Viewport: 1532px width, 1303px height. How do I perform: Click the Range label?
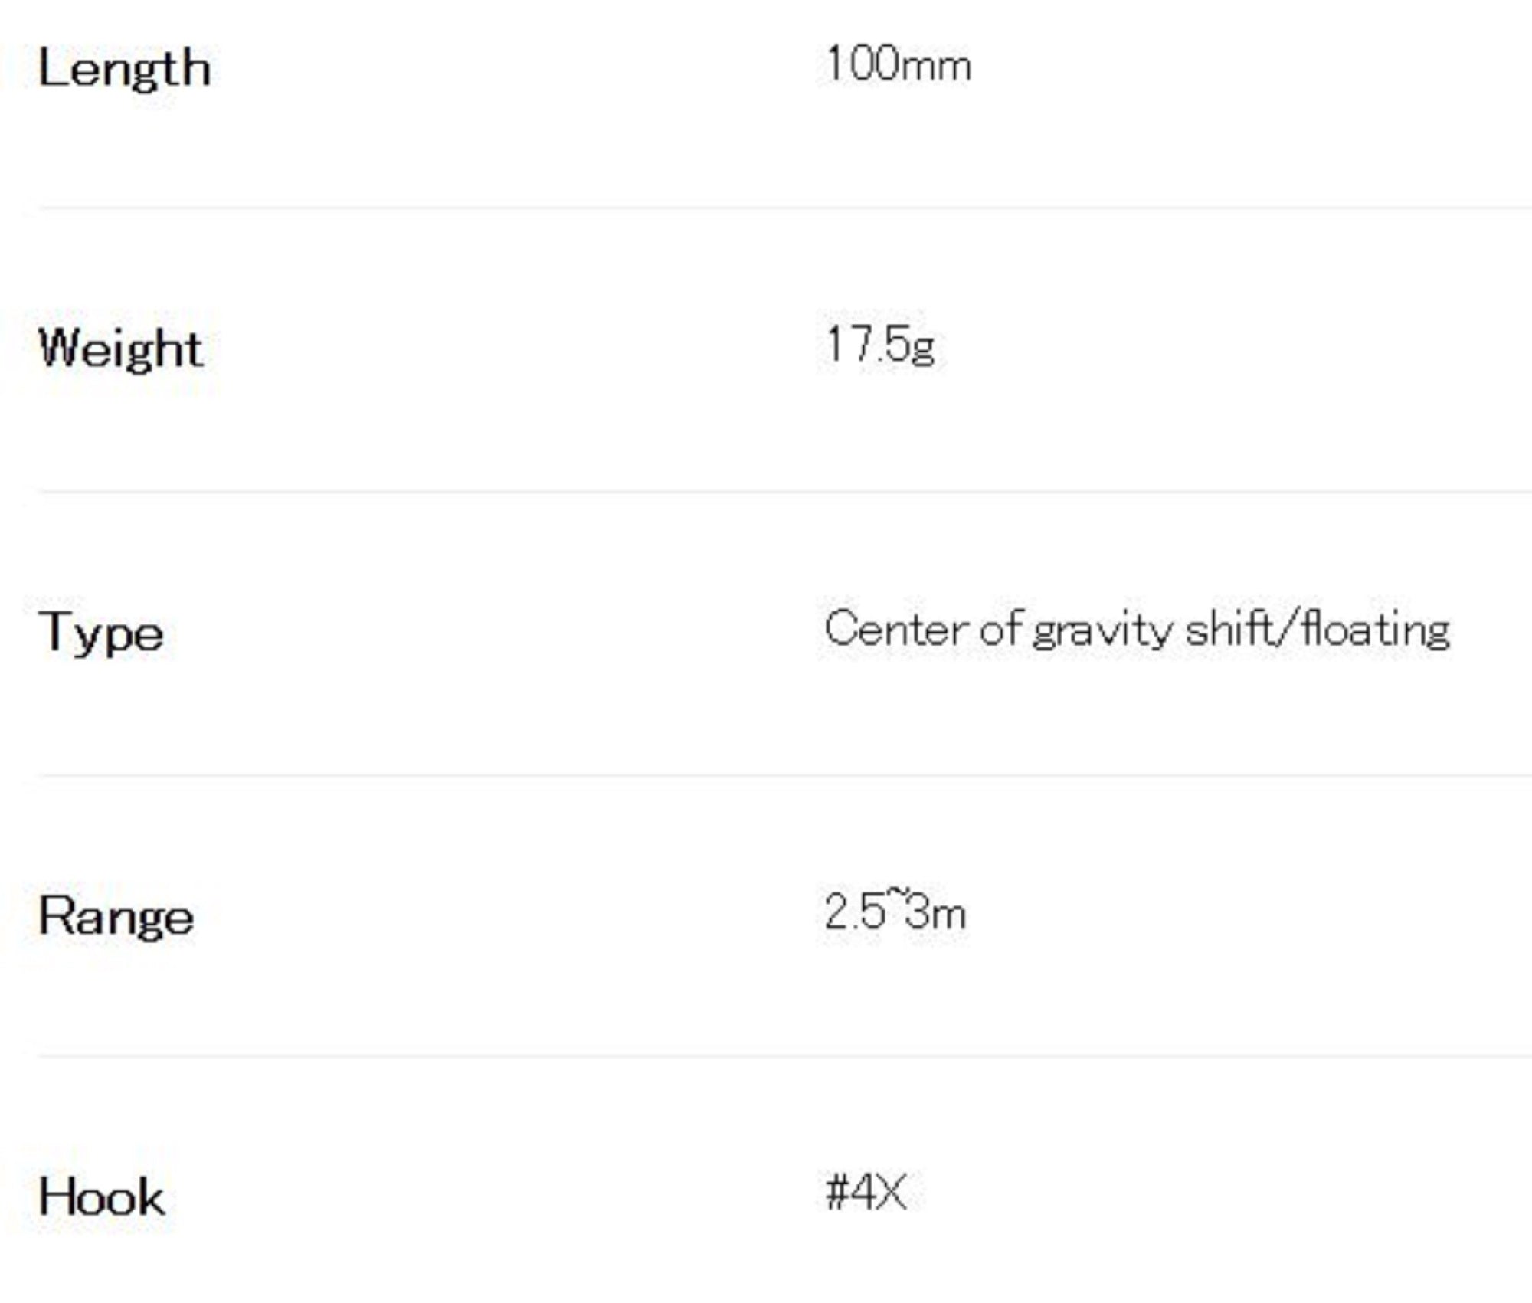coord(116,916)
